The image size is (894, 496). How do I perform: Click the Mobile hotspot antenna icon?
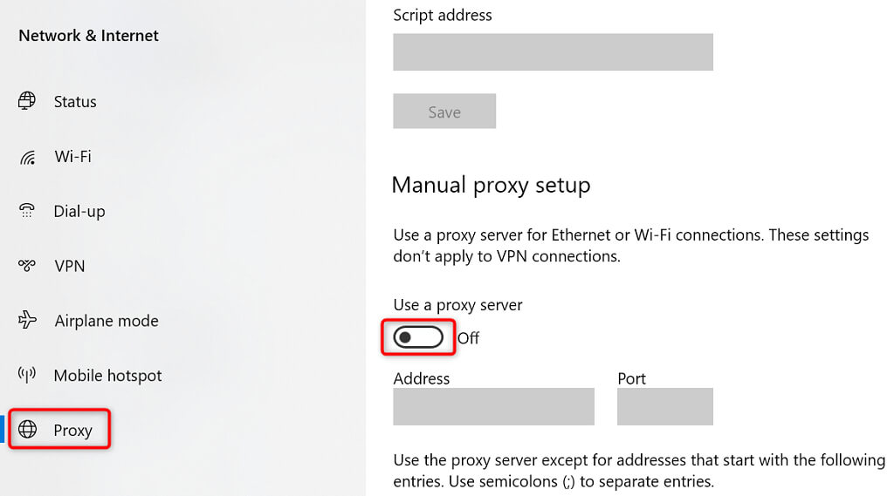point(27,375)
